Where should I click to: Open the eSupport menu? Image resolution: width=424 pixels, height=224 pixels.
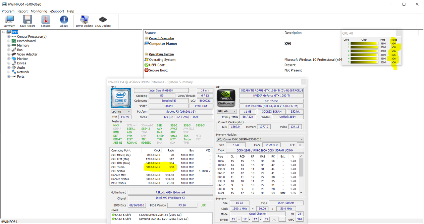coord(57,11)
